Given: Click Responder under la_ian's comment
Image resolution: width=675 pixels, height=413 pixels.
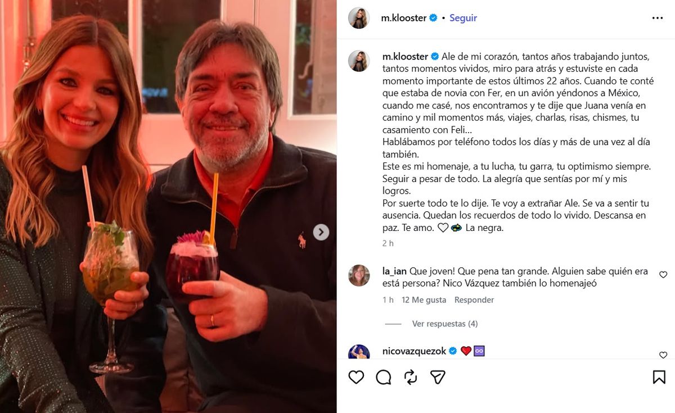Looking at the screenshot, I should point(474,300).
